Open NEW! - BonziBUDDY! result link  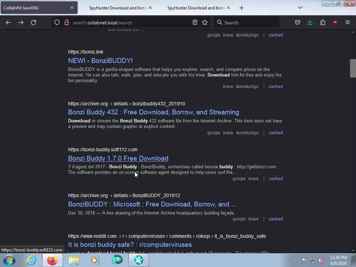pyautogui.click(x=100, y=60)
